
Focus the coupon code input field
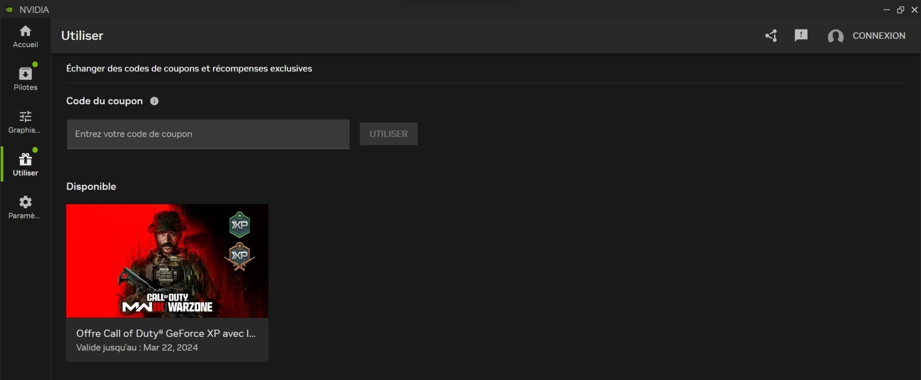(x=208, y=134)
